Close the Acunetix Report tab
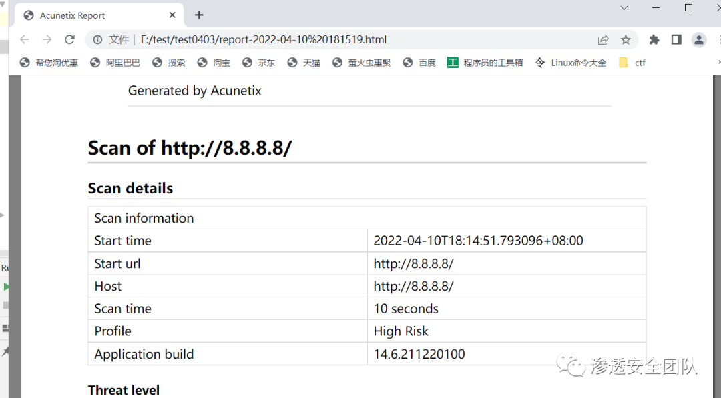The image size is (721, 398). coord(172,15)
